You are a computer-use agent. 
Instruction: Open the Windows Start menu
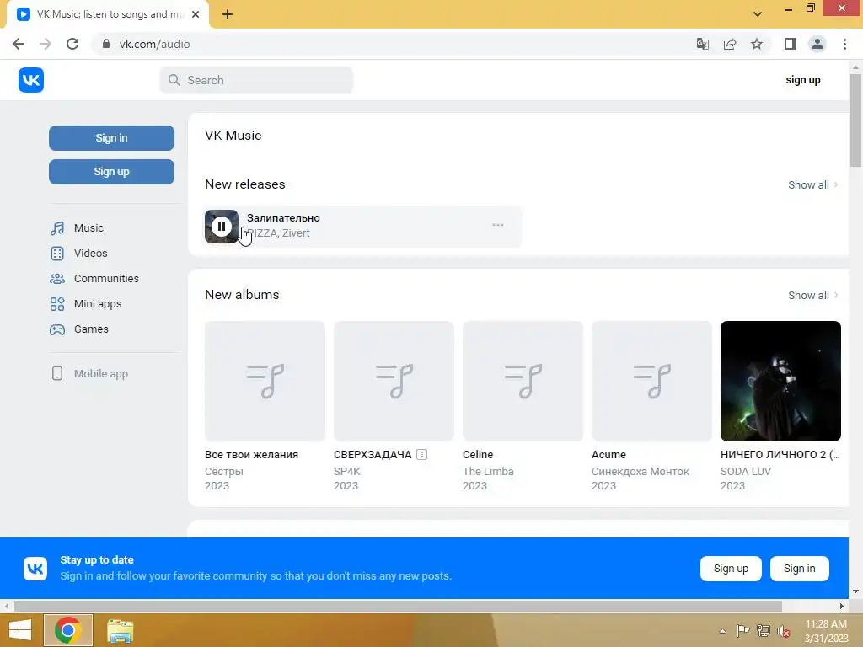[20, 630]
